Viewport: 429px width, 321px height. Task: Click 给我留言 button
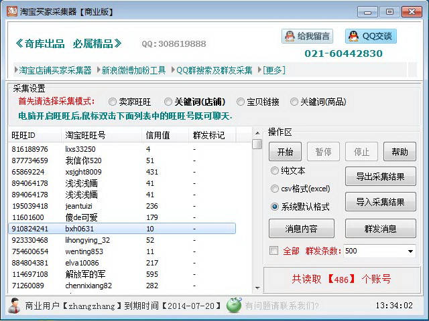(307, 36)
